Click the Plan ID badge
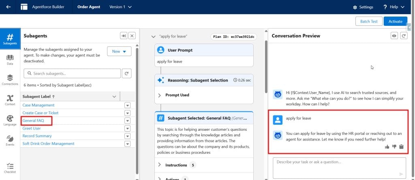 233,37
